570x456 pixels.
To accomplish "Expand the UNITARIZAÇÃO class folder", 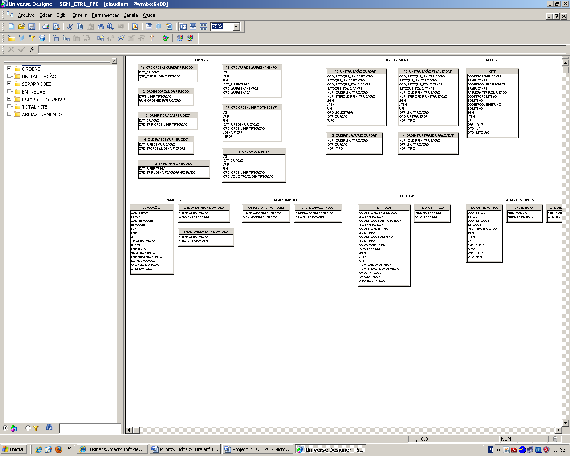I will (9, 76).
